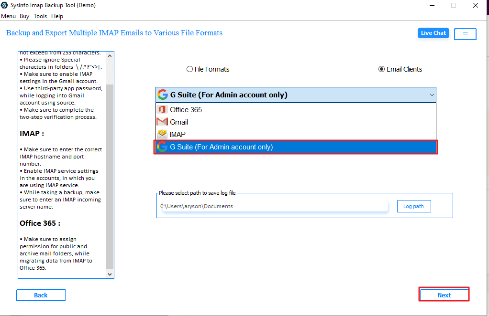Go Back to the previous step
Viewport: 489px width, 316px height.
click(x=41, y=295)
